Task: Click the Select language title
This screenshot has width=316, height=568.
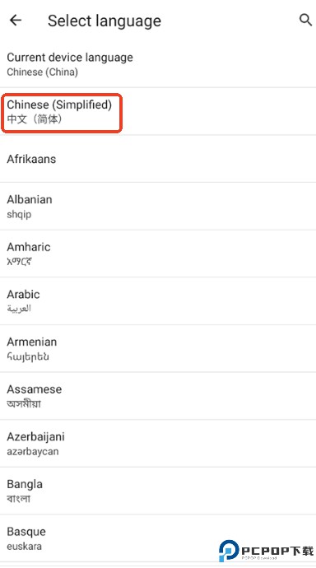Action: (x=105, y=21)
